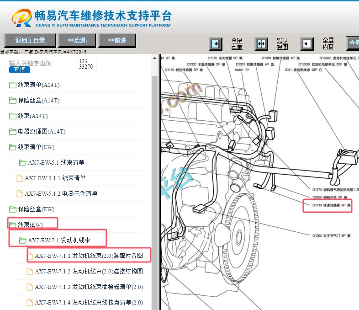Click the blue 查询 search button
The width and height of the screenshot is (359, 310).
[20, 69]
